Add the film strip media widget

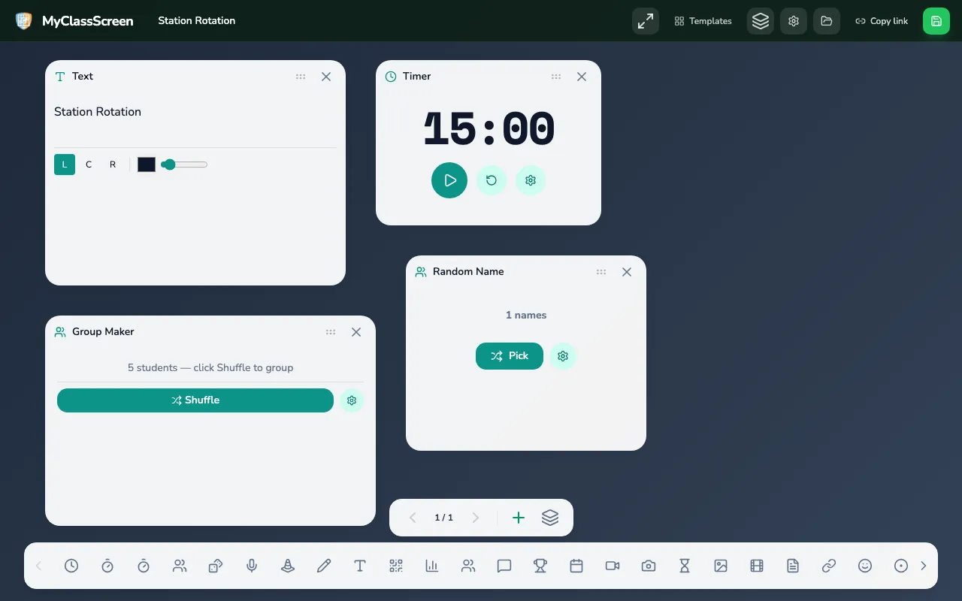point(757,566)
